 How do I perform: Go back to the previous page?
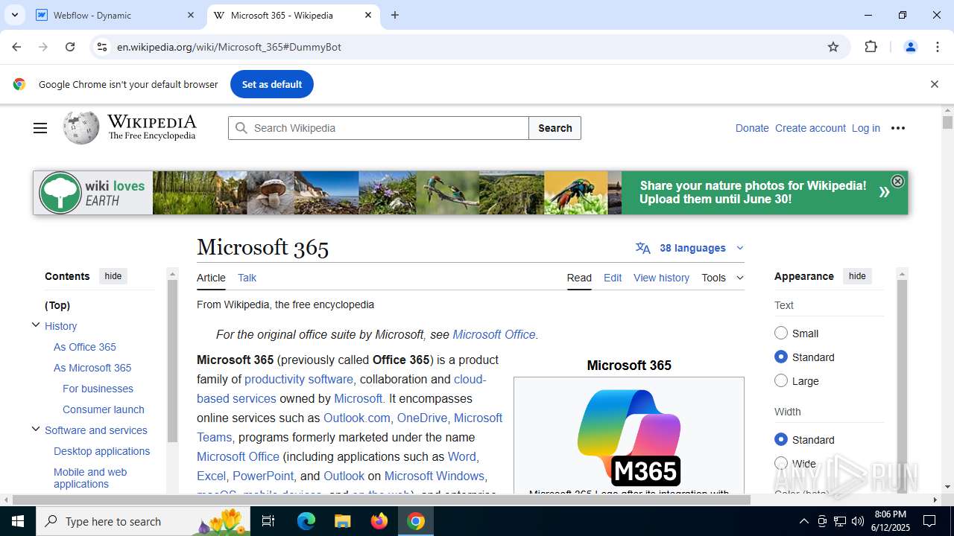(x=16, y=47)
